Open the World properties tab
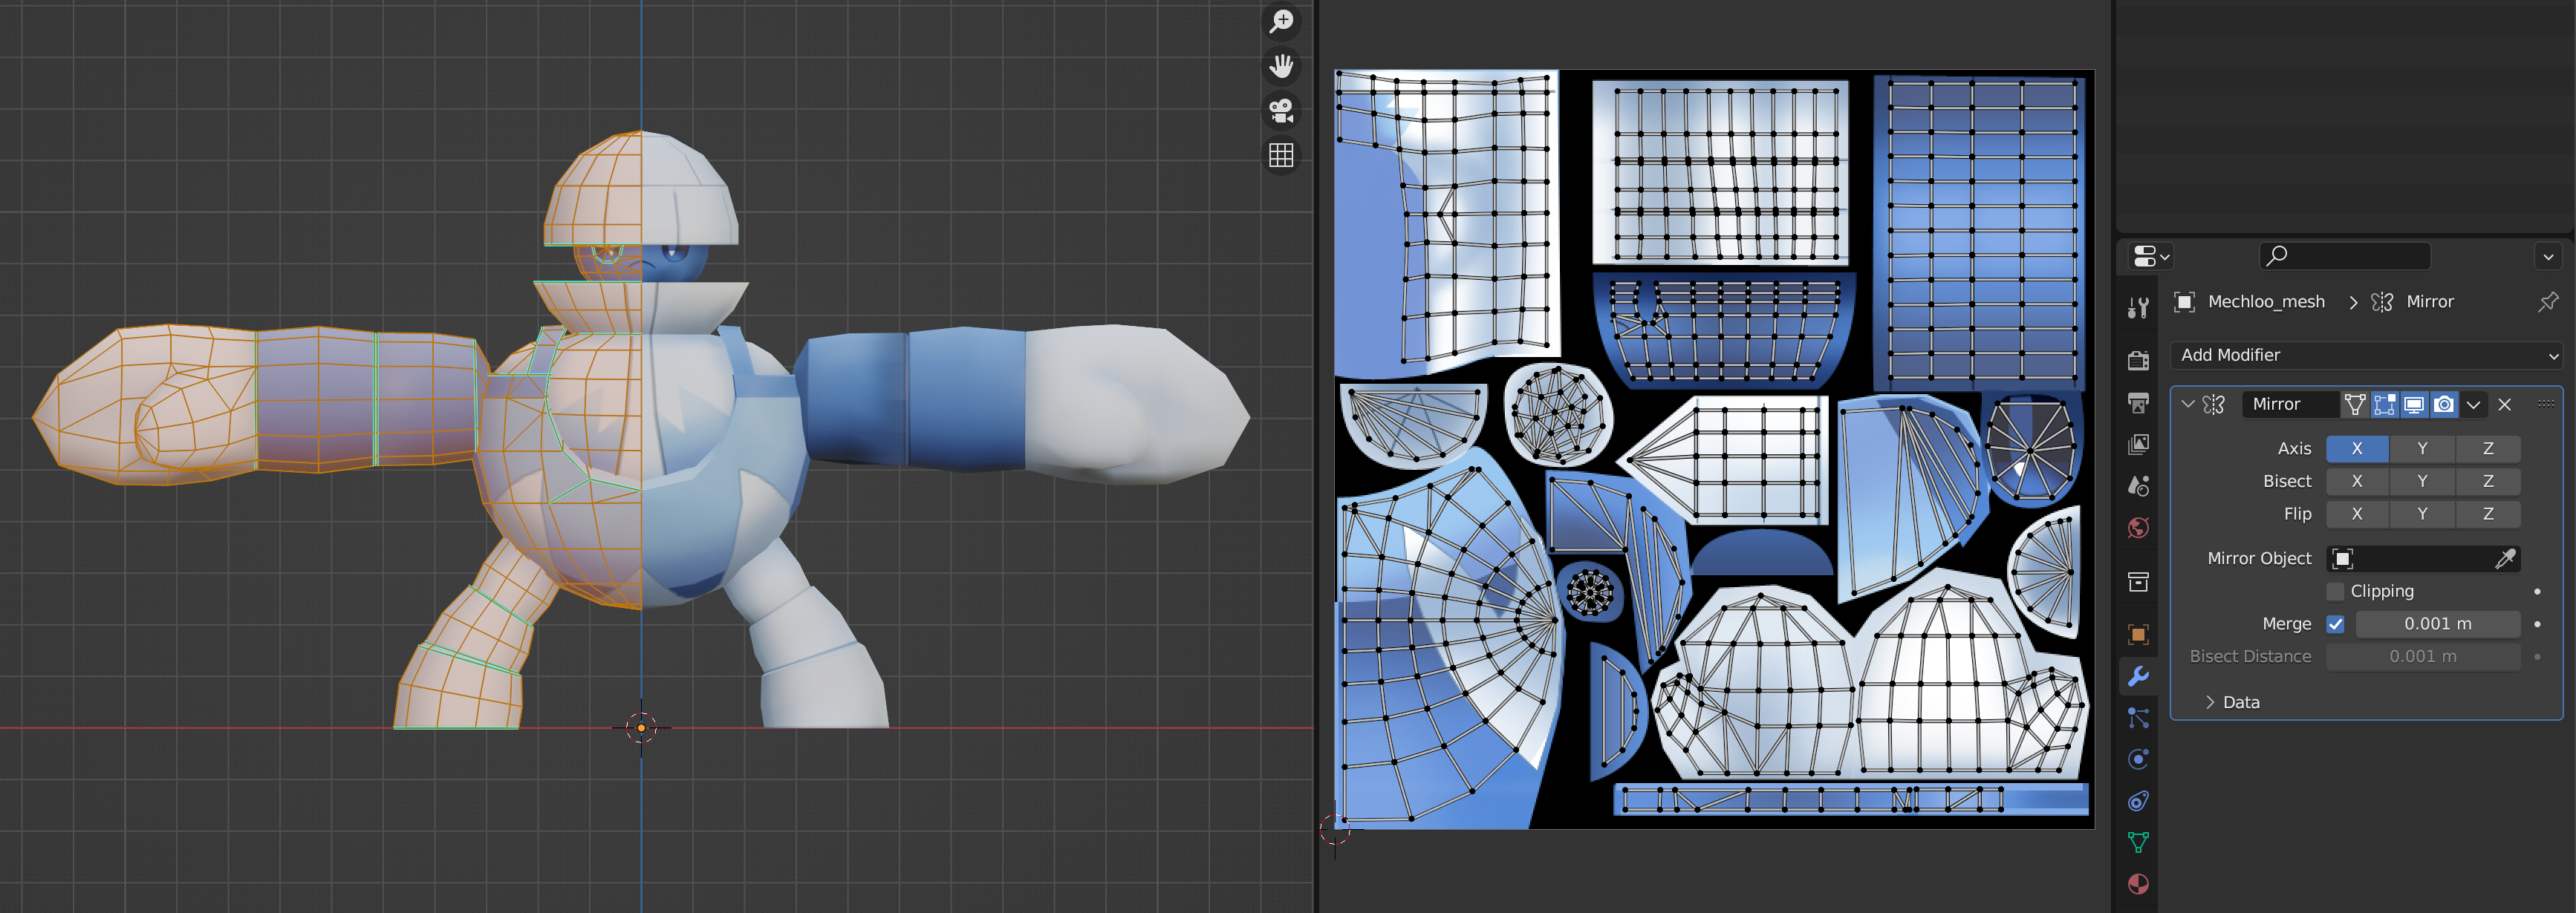 coord(2138,528)
